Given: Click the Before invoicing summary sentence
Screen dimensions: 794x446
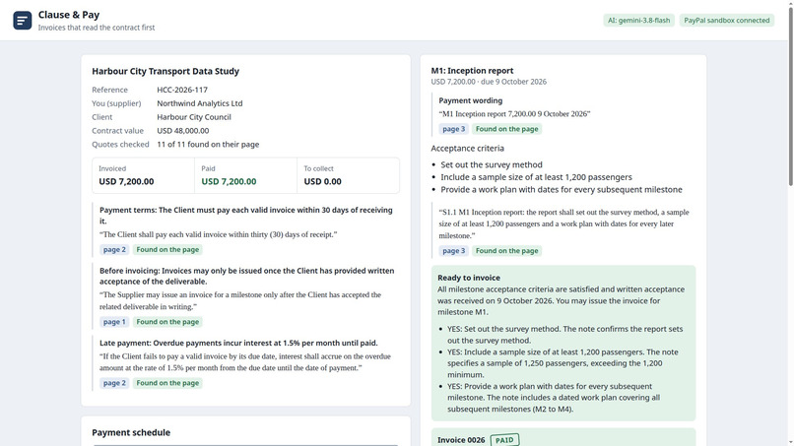Looking at the screenshot, I should (246, 276).
